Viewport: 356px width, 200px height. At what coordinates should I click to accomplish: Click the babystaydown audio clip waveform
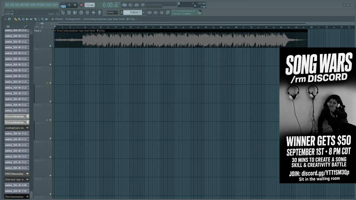pyautogui.click(x=181, y=40)
